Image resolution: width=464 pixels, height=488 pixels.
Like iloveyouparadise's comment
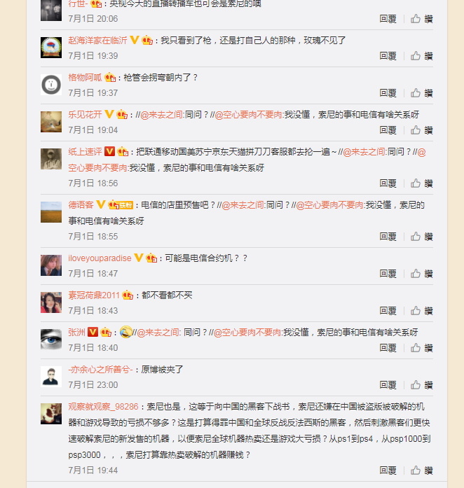421,274
